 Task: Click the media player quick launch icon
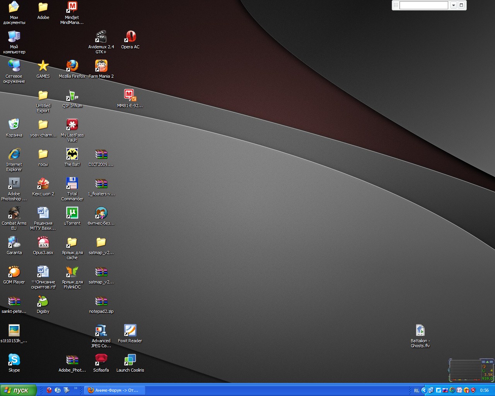[x=58, y=390]
